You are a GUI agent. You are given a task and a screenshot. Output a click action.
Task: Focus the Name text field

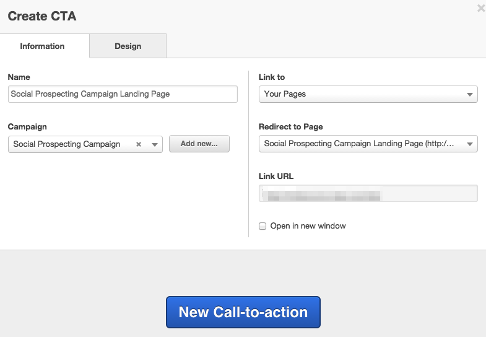coord(123,94)
